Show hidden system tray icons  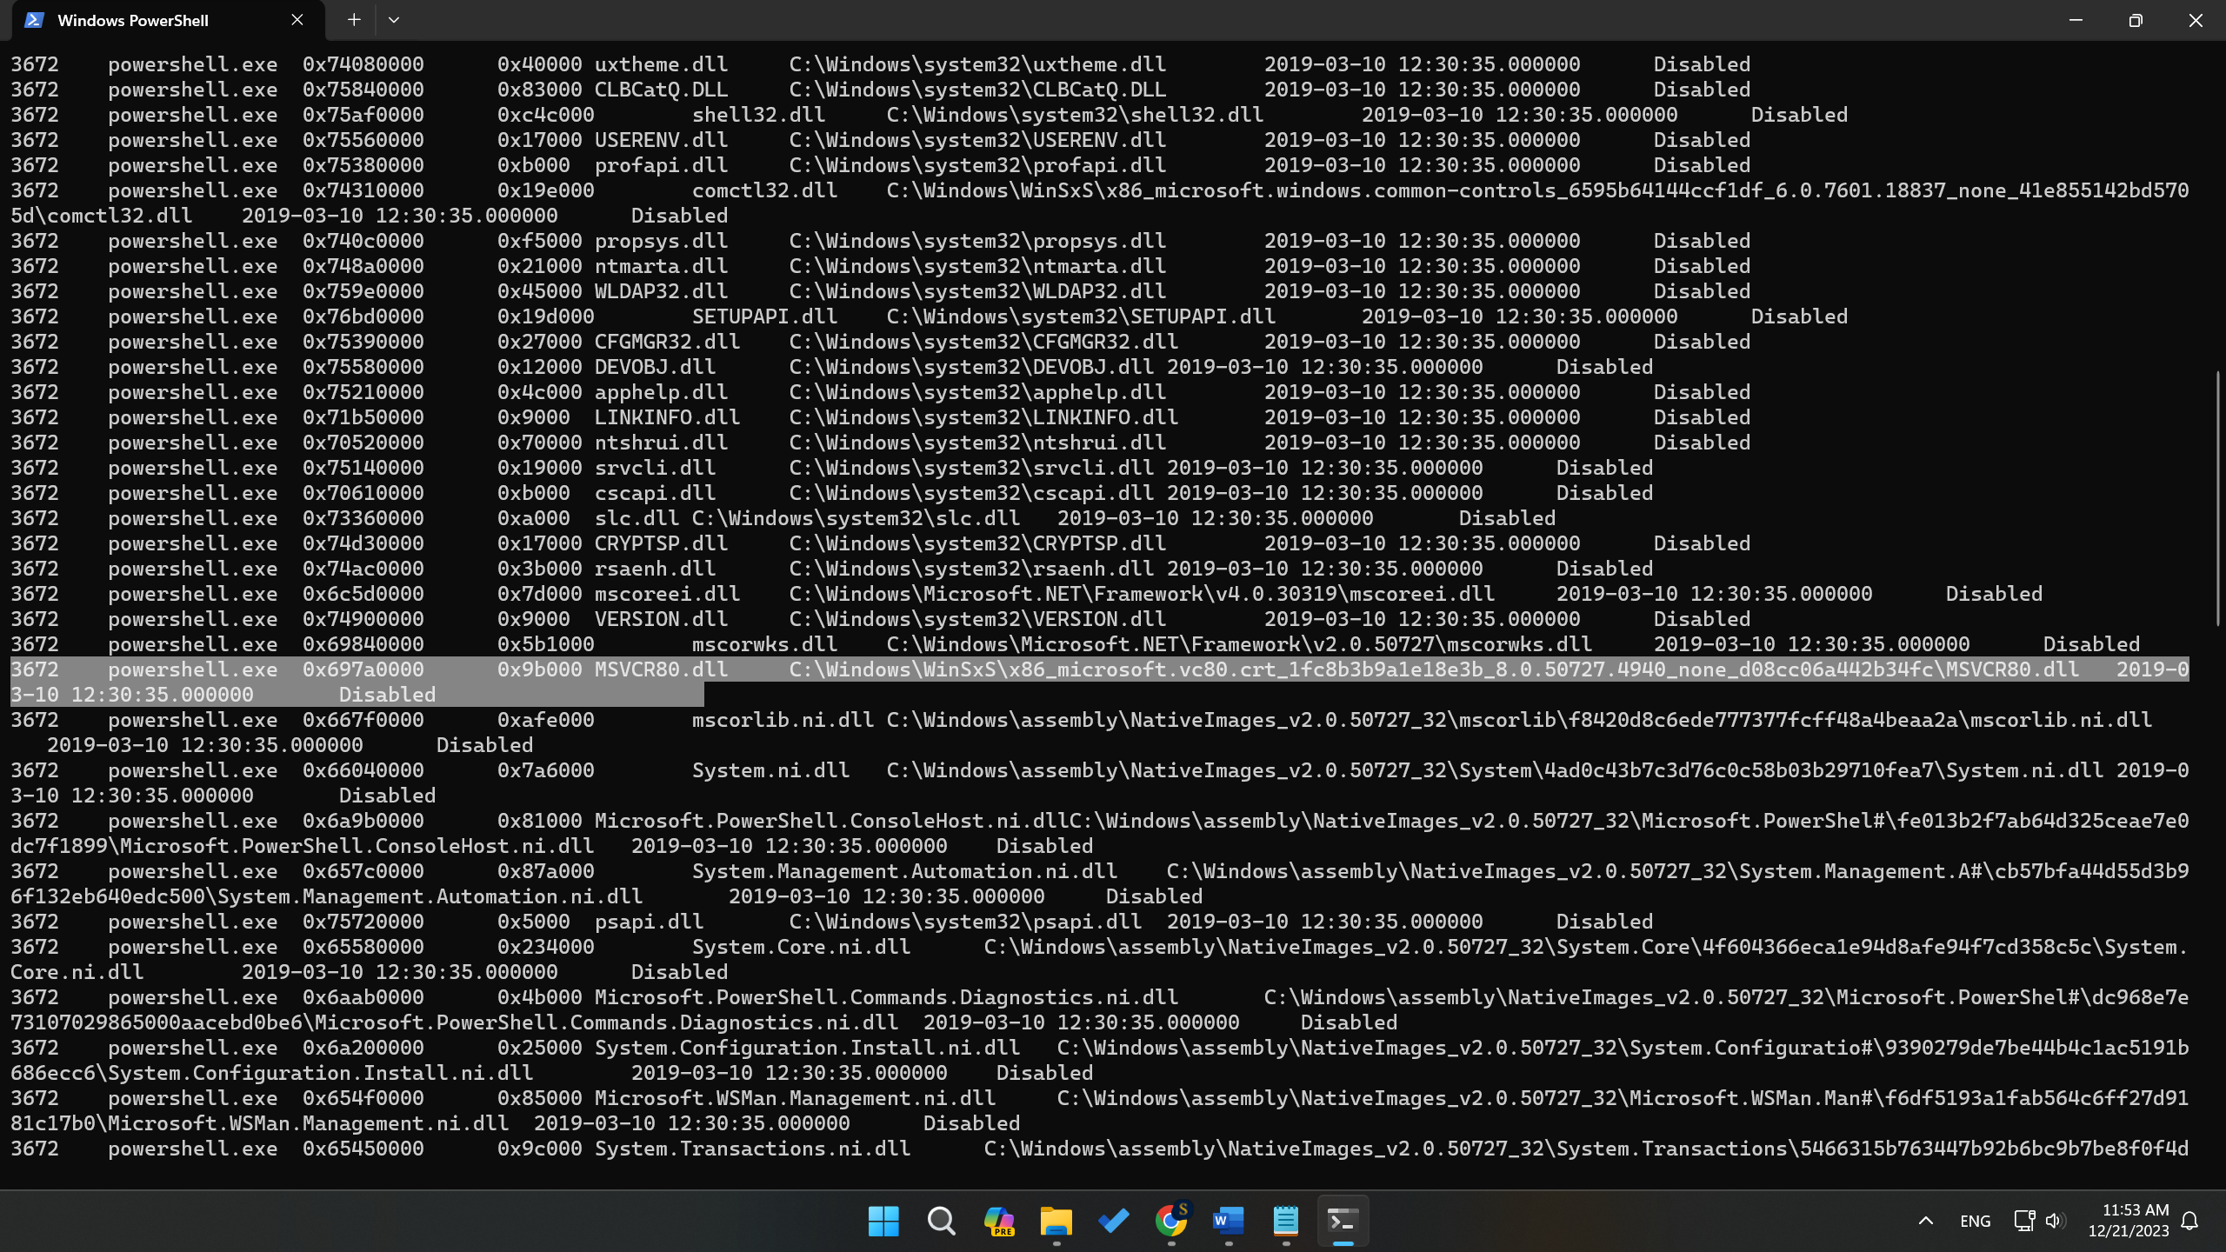(1926, 1221)
